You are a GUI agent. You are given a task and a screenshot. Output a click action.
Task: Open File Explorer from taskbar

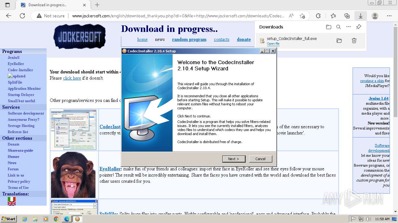35,219
